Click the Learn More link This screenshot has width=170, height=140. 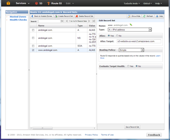tap(158, 56)
